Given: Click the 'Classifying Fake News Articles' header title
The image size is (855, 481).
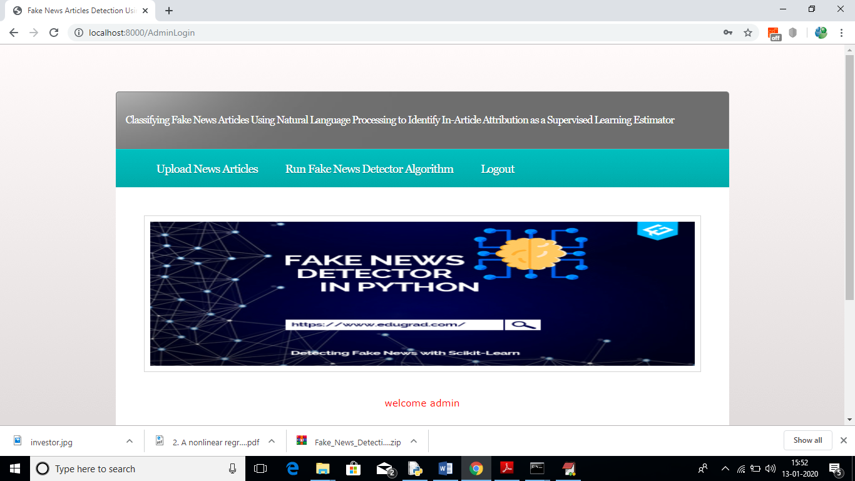Looking at the screenshot, I should tap(400, 120).
